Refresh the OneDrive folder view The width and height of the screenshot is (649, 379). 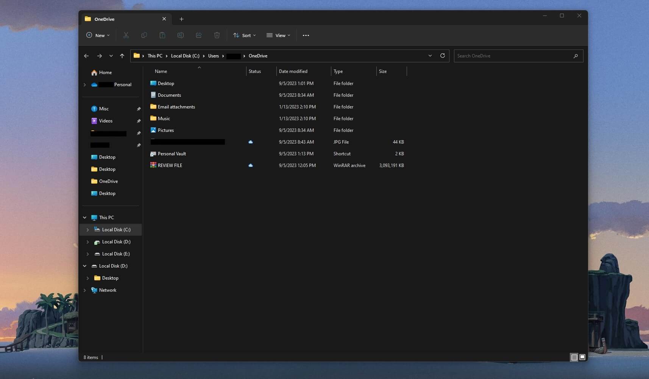tap(442, 56)
